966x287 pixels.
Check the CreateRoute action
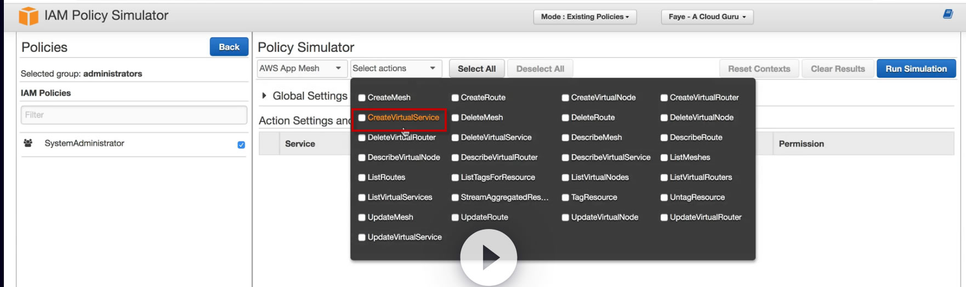click(455, 98)
